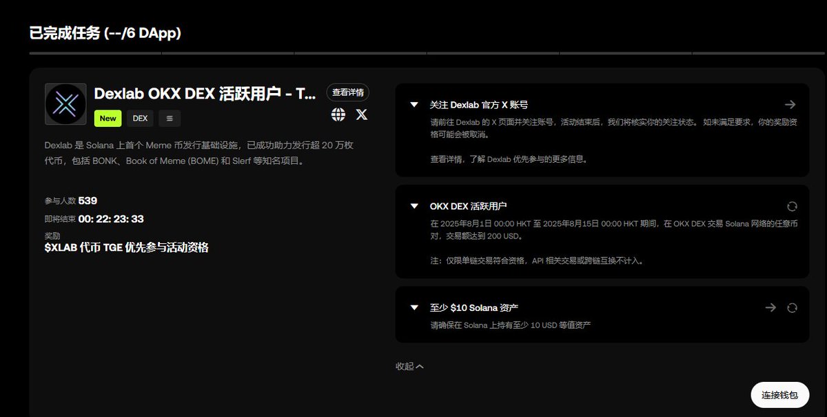Click the list icon tag next to DEX
This screenshot has width=827, height=417.
[170, 119]
